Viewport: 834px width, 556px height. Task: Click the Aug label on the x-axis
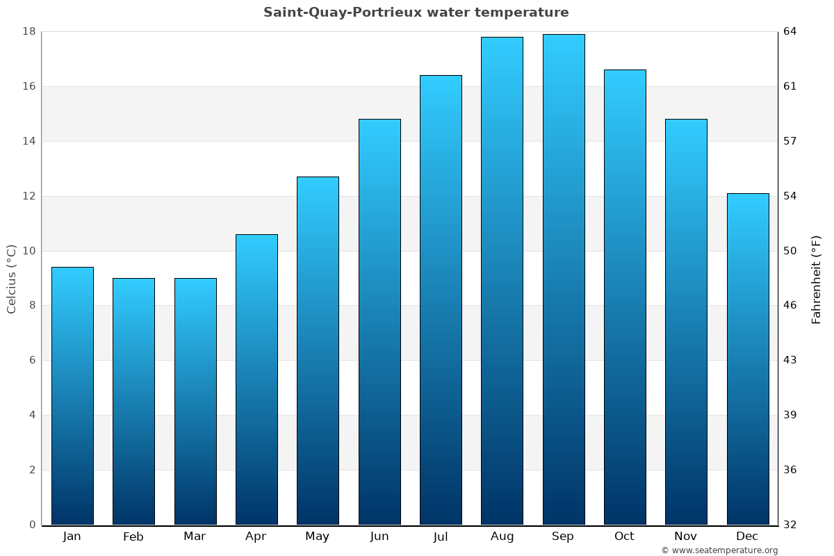click(x=502, y=537)
